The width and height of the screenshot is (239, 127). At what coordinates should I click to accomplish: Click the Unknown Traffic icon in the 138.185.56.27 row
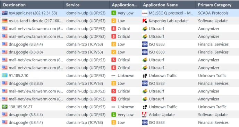pyautogui.click(x=145, y=107)
